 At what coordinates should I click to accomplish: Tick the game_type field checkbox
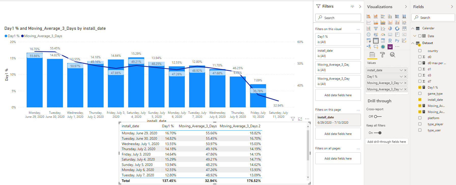pos(420,93)
